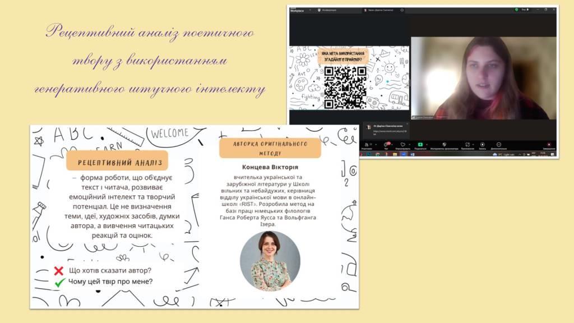574x323 pixels.
Task: Open the Apps icon in Zoom toolbar
Action: pyautogui.click(x=466, y=144)
